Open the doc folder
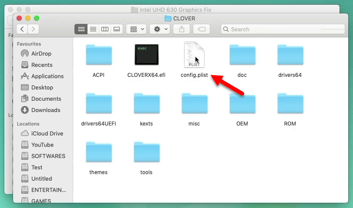Image resolution: width=353 pixels, height=208 pixels. (242, 55)
